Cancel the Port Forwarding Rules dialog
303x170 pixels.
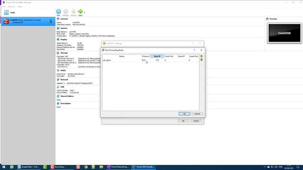pyautogui.click(x=197, y=114)
